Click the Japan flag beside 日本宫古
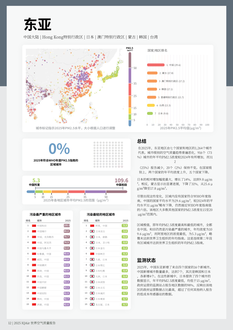This screenshot has height=330, width=233. pyautogui.click(x=92, y=231)
